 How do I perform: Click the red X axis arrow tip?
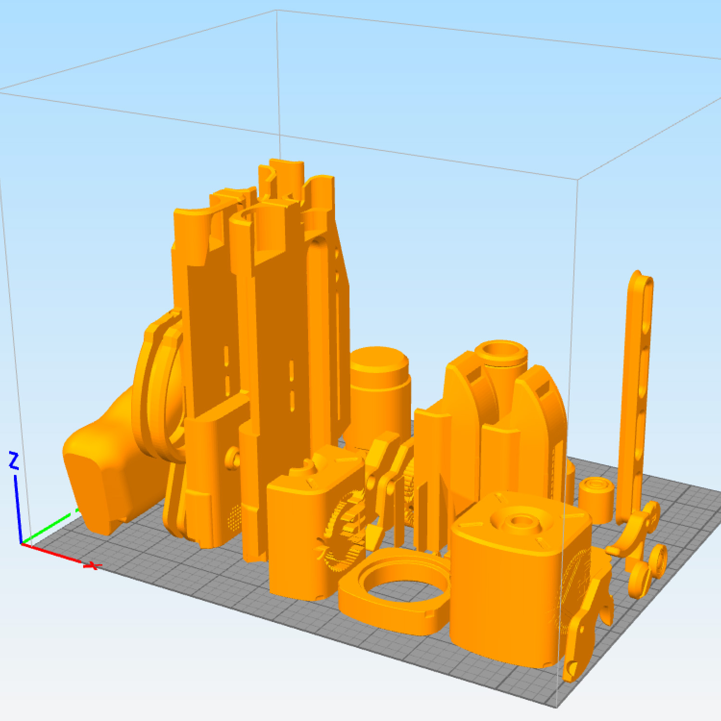click(91, 565)
